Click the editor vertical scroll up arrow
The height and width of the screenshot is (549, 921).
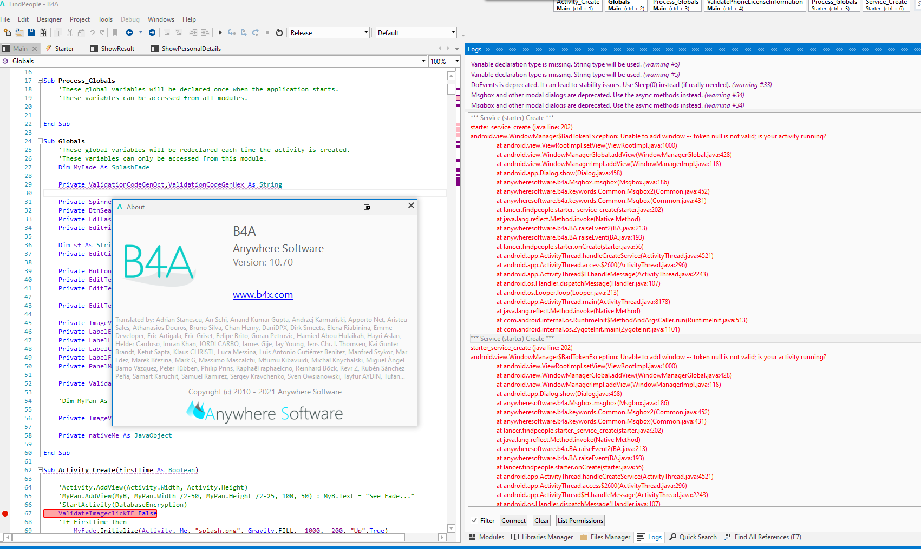[452, 75]
